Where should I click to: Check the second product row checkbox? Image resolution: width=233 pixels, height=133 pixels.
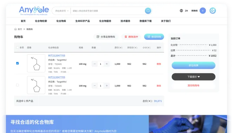18,85
